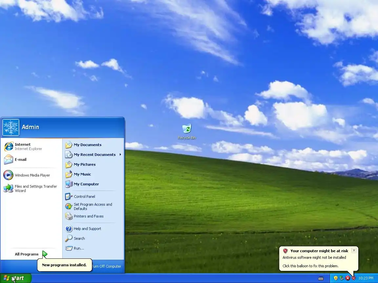Open the My Documents folder
Image resolution: width=378 pixels, height=283 pixels.
coord(93,145)
